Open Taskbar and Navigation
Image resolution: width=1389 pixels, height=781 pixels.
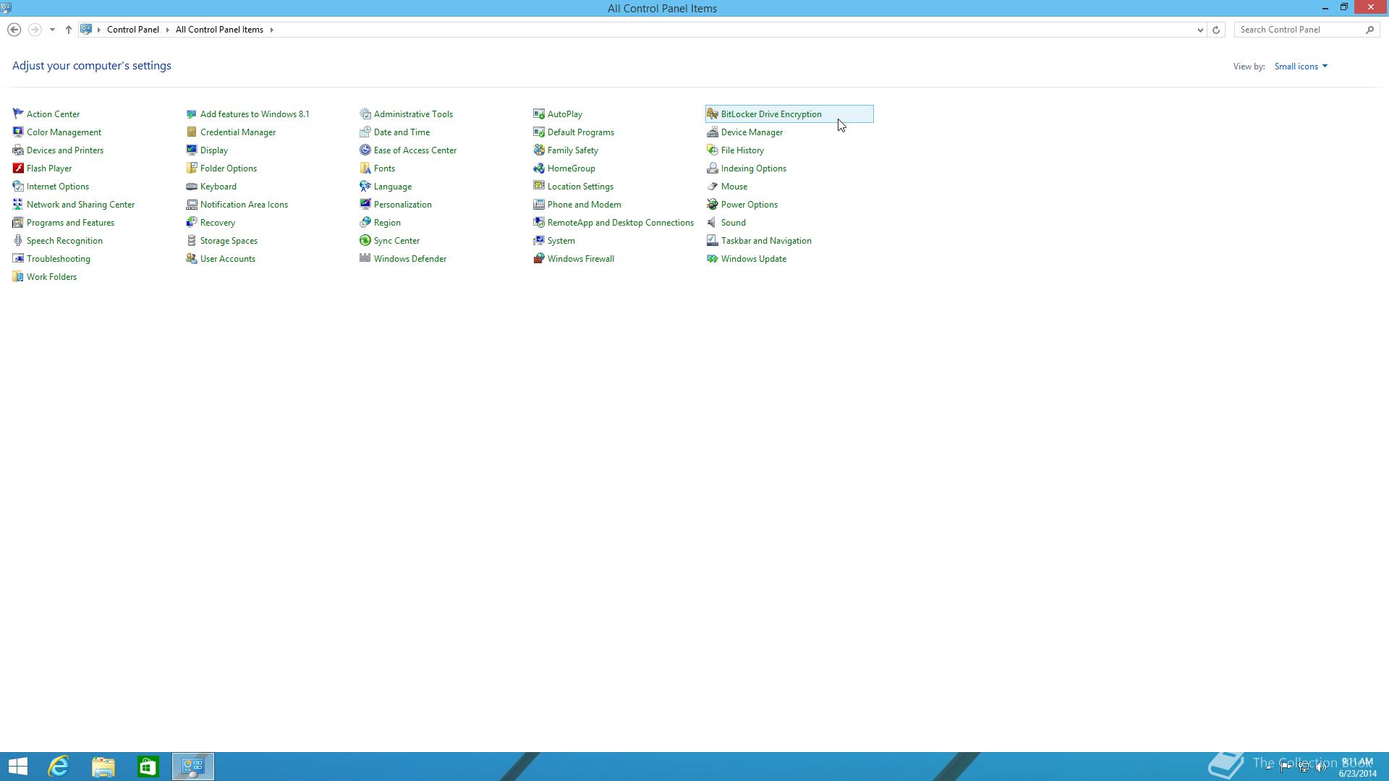pyautogui.click(x=766, y=240)
